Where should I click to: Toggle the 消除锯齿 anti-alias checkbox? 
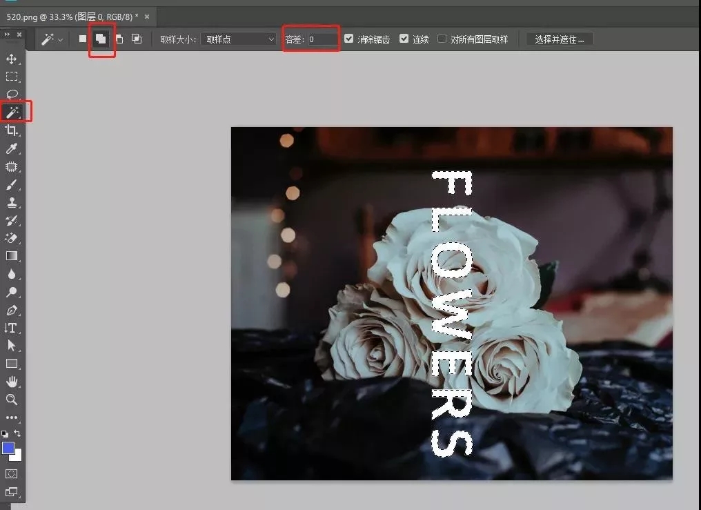tap(349, 39)
